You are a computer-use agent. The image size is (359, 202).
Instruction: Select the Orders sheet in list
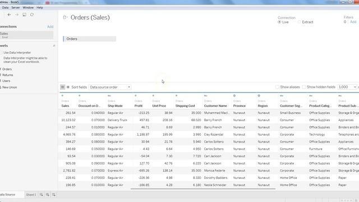pyautogui.click(x=7, y=69)
